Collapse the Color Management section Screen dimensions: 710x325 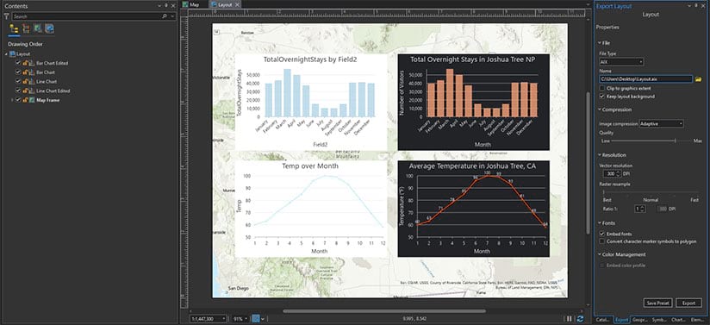[599, 255]
